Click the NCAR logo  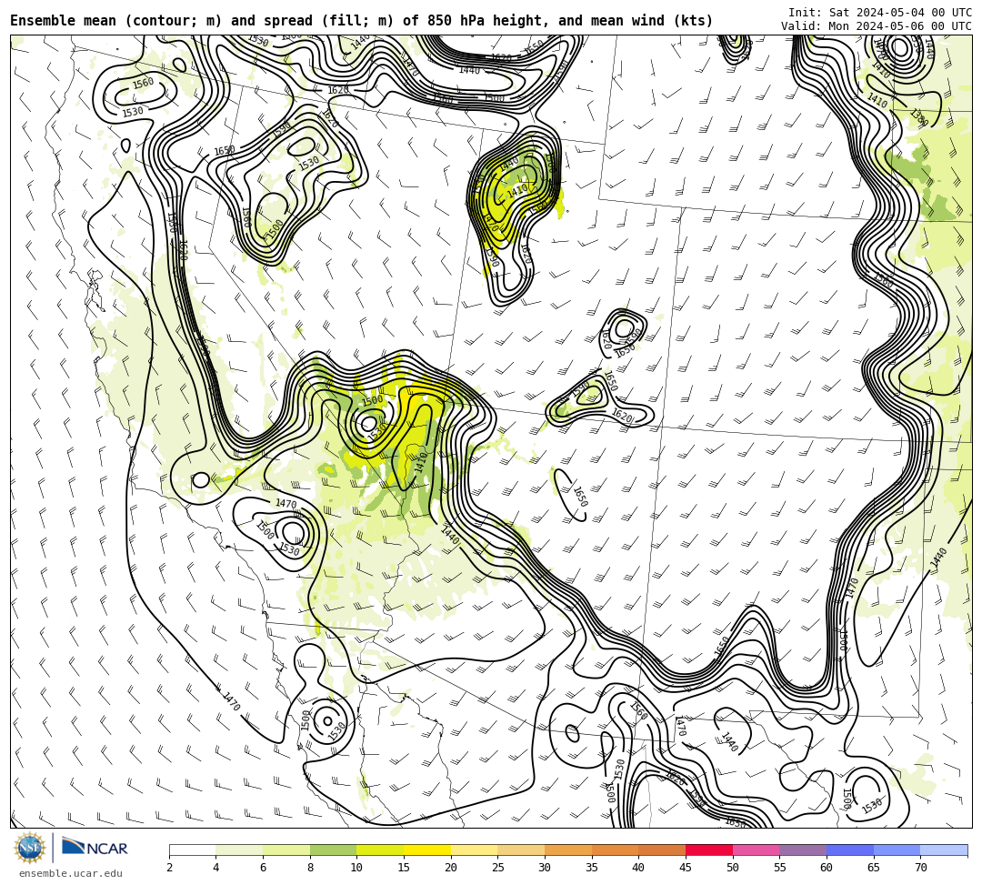coord(95,848)
